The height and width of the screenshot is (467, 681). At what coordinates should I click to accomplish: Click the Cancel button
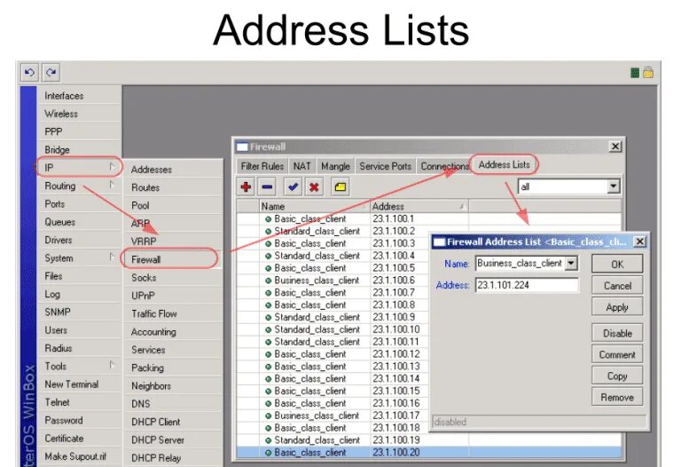(617, 286)
